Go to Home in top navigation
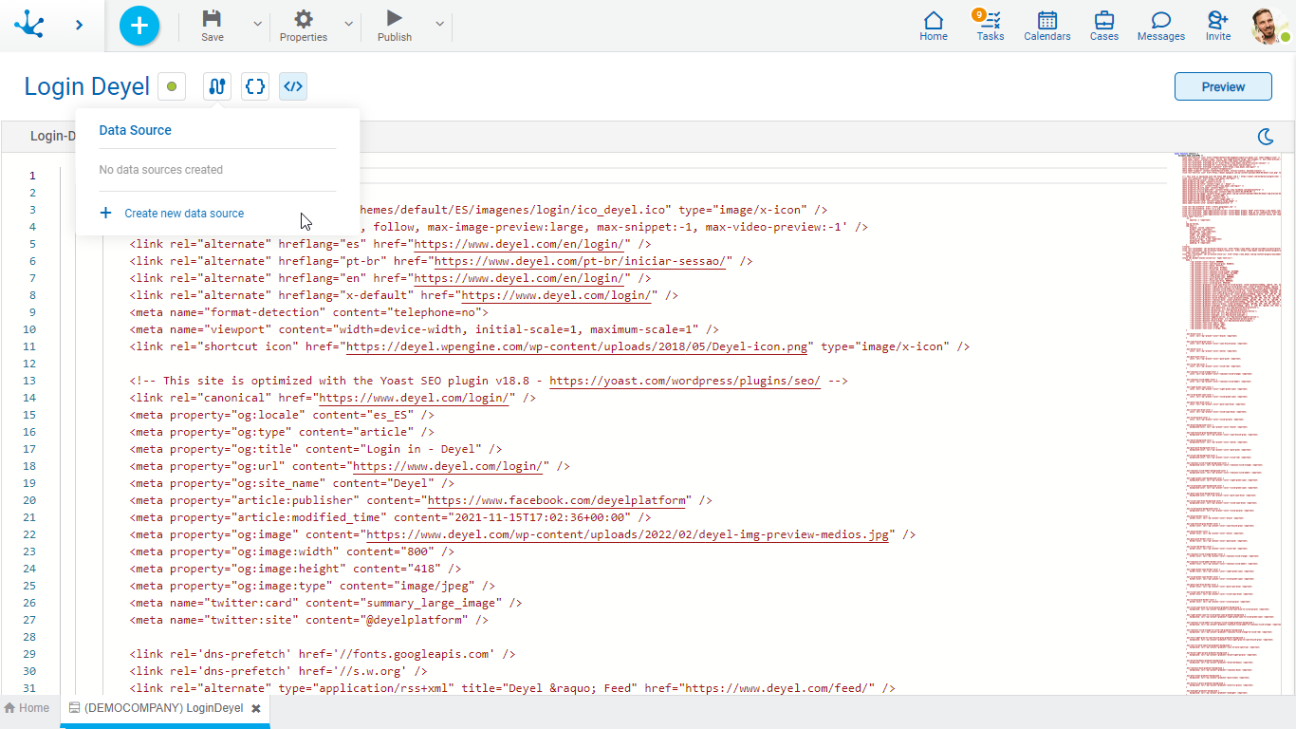Screen dimensions: 1296x729 (934, 26)
